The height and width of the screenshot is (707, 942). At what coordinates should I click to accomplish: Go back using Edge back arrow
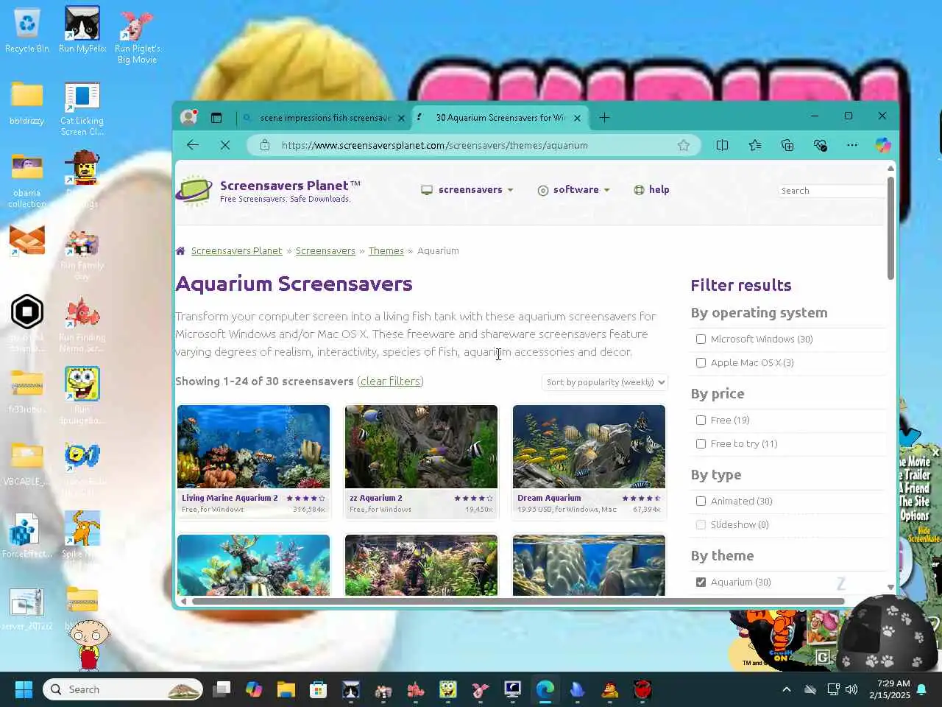[x=193, y=145]
